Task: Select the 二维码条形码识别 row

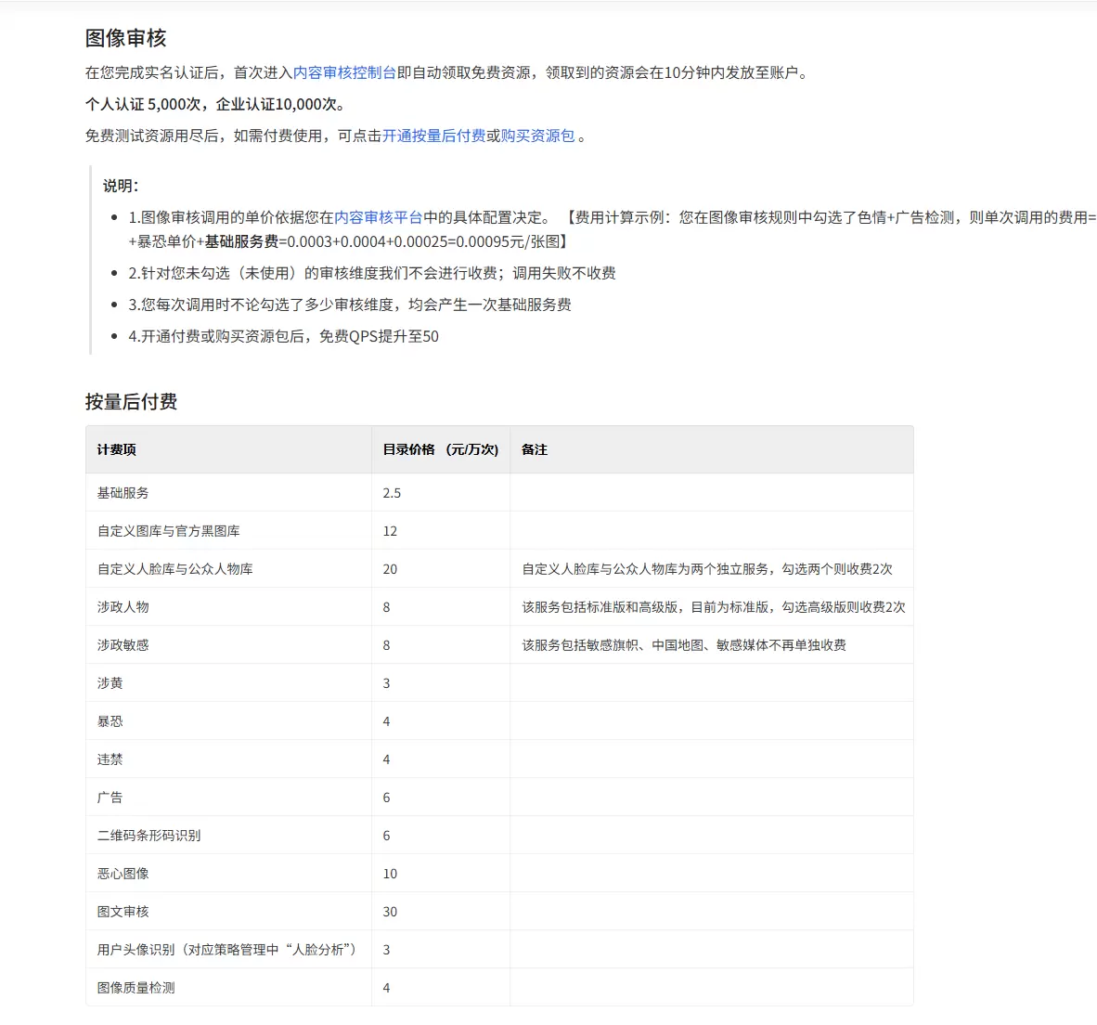Action: pos(499,835)
